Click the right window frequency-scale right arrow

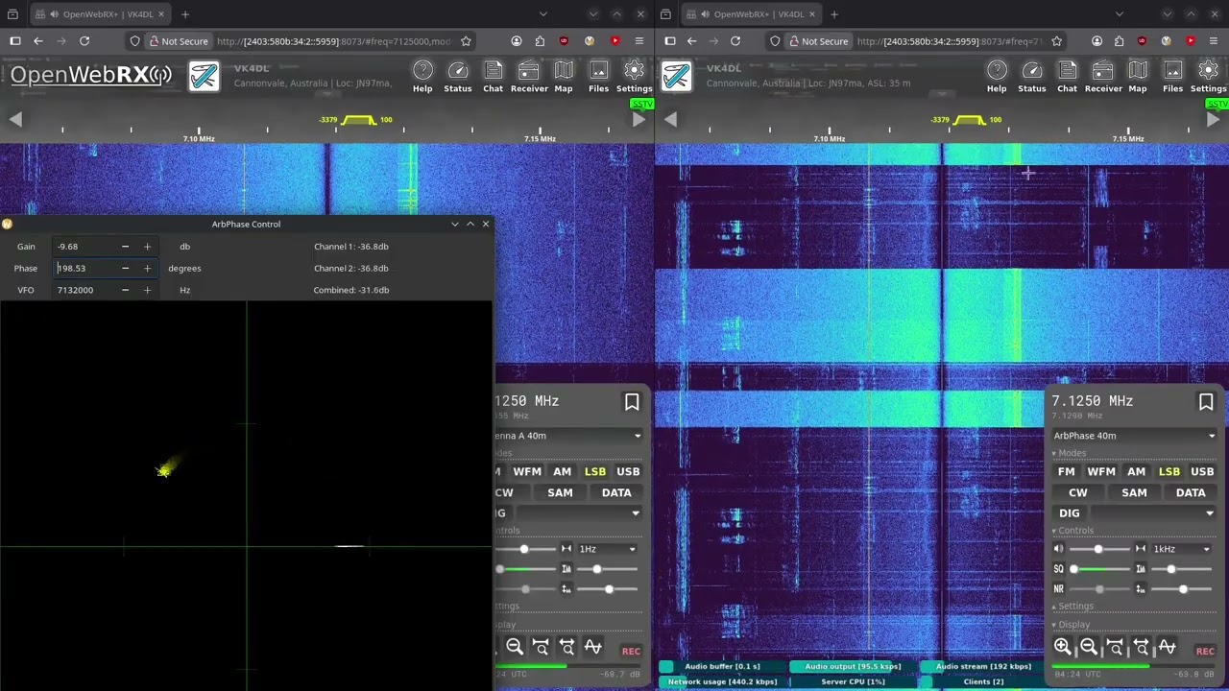1214,119
